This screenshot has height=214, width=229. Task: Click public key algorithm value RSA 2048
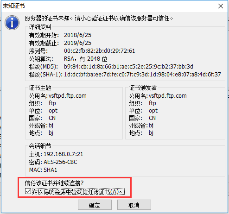tap(85, 59)
